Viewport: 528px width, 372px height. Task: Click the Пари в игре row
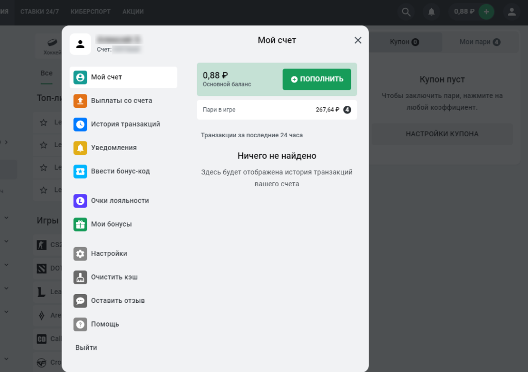pos(277,110)
